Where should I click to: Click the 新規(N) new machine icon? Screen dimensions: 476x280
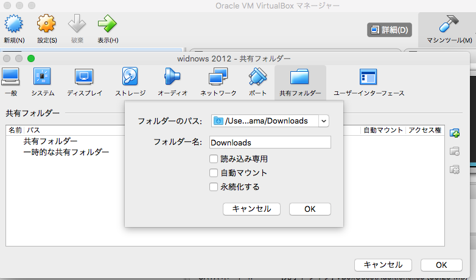coord(13,24)
